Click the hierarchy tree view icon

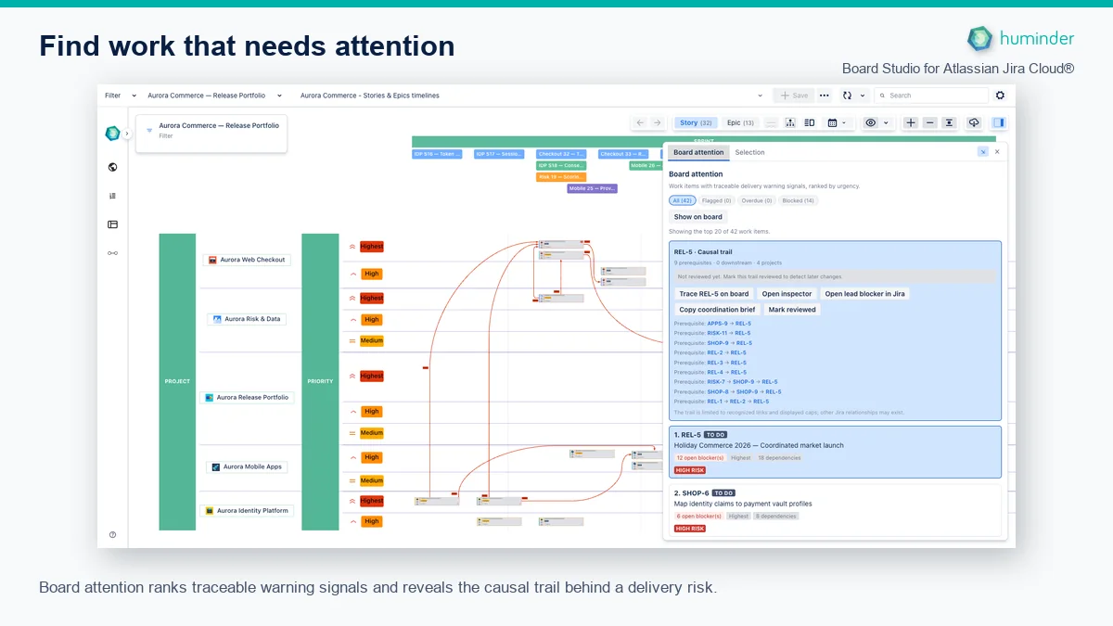click(790, 122)
